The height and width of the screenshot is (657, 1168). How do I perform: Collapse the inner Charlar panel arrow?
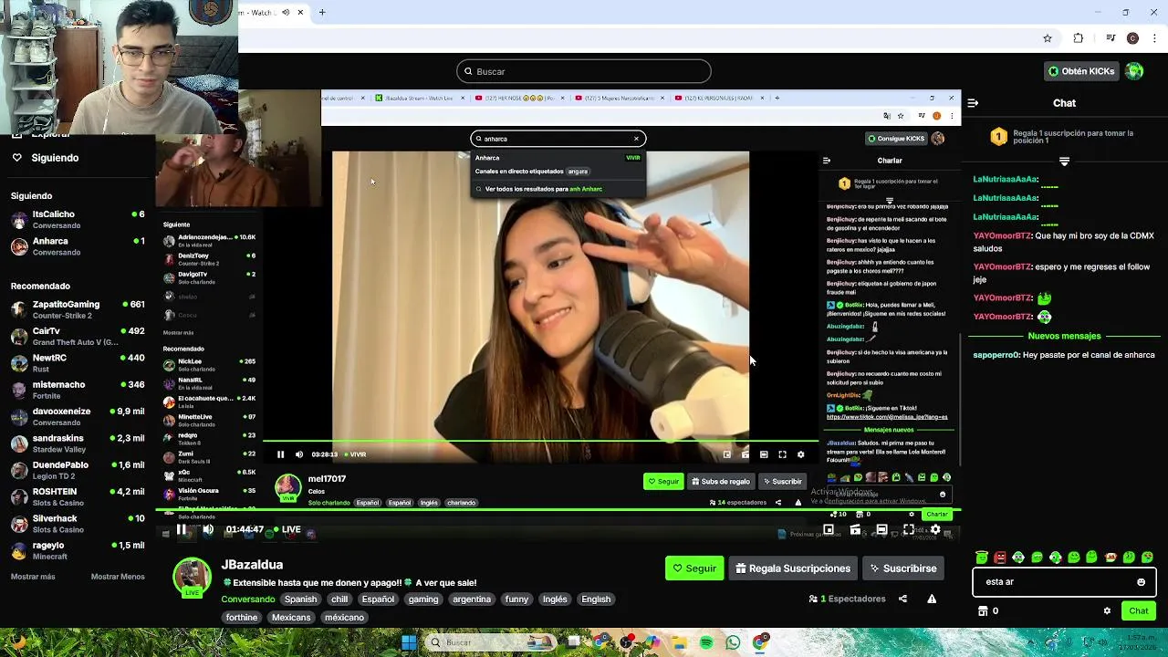click(827, 161)
